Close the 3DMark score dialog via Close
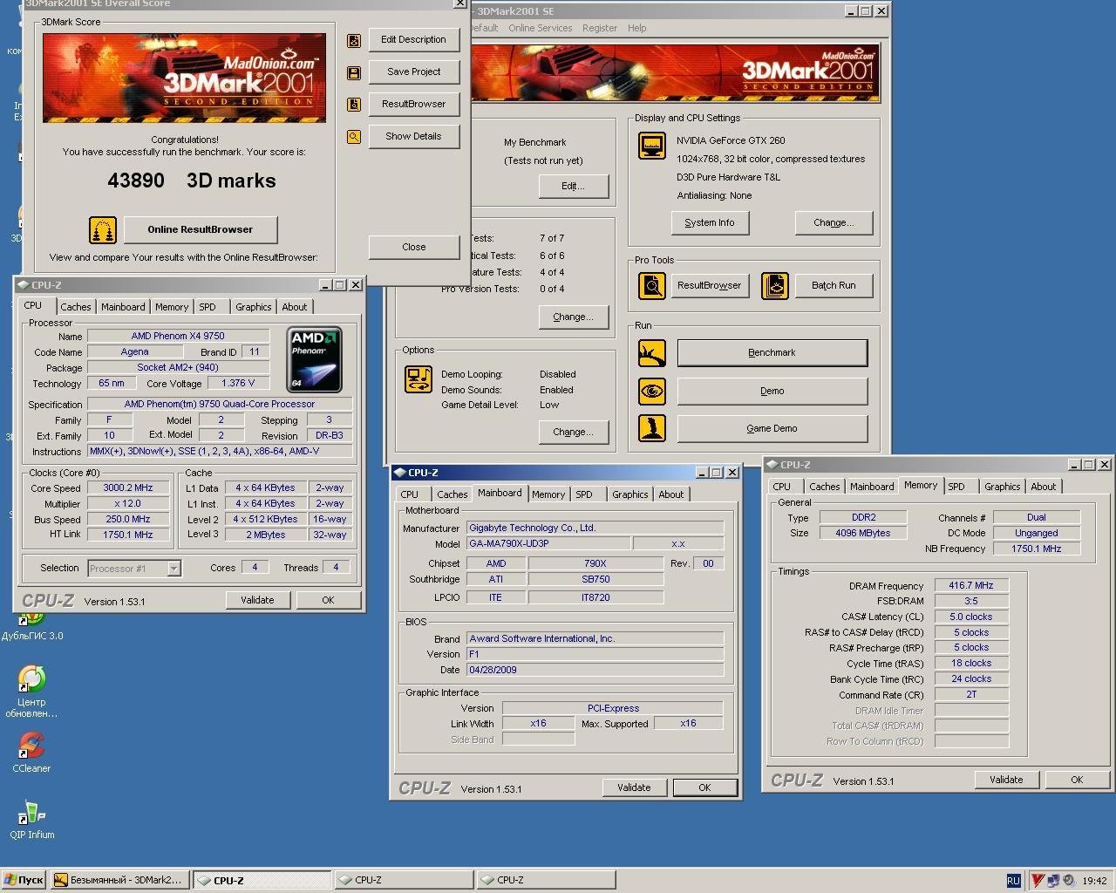Viewport: 1116px width, 893px height. [413, 247]
